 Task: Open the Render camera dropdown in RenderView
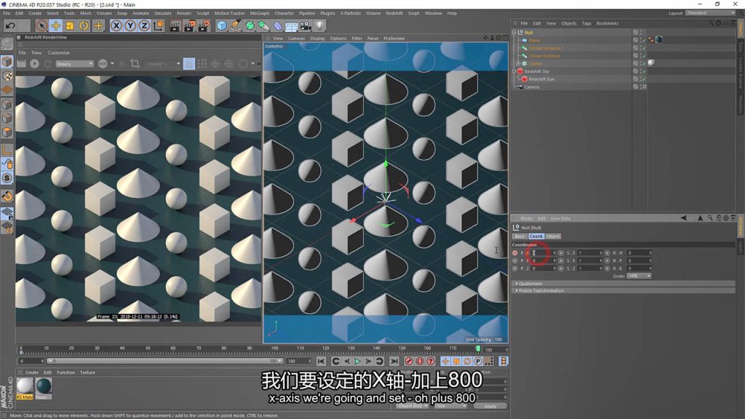tap(162, 64)
